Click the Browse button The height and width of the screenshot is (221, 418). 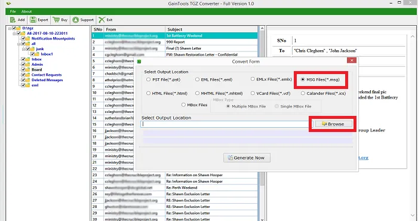click(333, 124)
